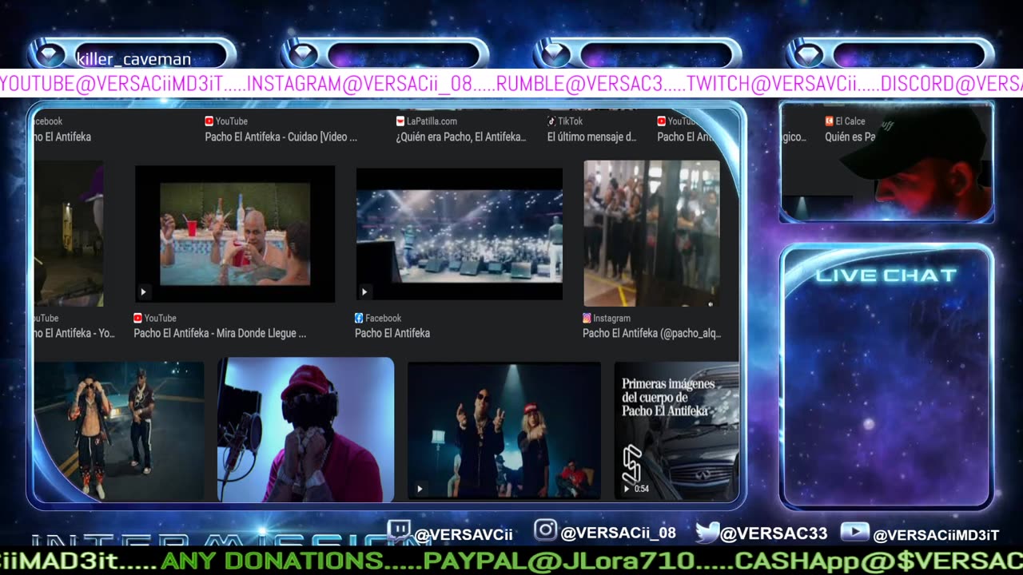Click the @VERSACiiMD3iT YouTube handle in bottom bar

click(x=936, y=535)
